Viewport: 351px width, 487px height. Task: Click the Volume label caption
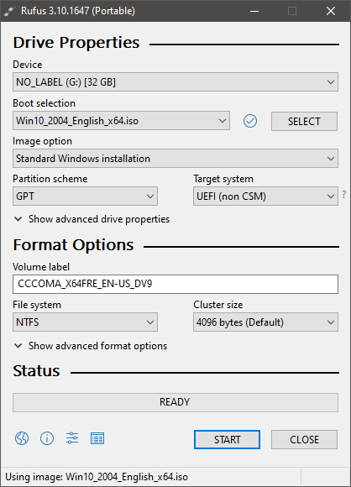(41, 267)
